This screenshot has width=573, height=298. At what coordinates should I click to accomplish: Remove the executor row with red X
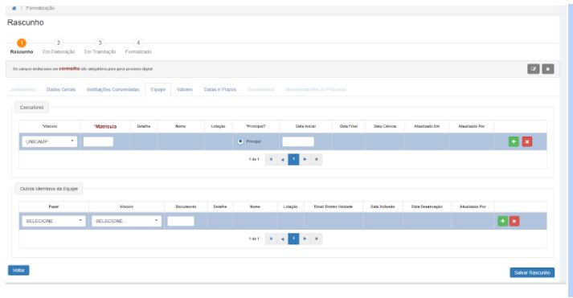[x=527, y=141]
